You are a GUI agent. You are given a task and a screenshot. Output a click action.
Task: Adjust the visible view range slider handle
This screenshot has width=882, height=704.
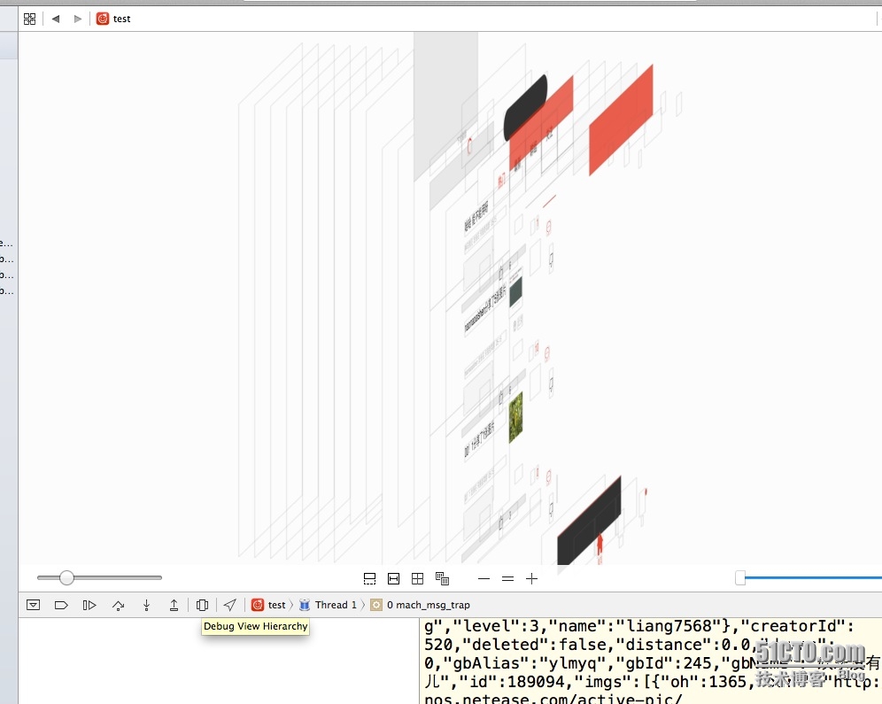coord(740,577)
